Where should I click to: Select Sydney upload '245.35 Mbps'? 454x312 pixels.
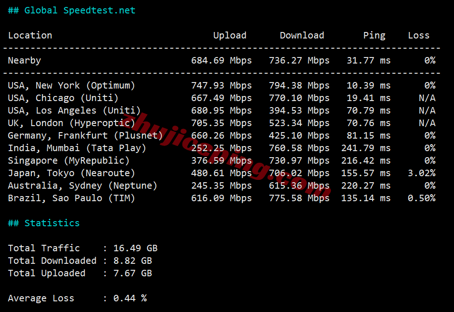tap(221, 185)
